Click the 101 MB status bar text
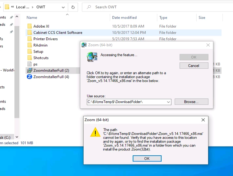The height and width of the screenshot is (176, 233). tap(27, 143)
